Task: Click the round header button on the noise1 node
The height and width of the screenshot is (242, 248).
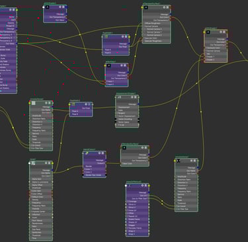Action: point(46,163)
